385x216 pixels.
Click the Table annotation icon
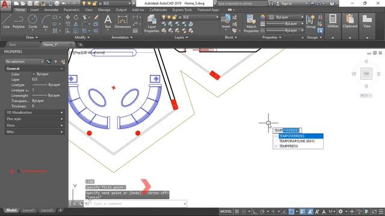(x=135, y=31)
